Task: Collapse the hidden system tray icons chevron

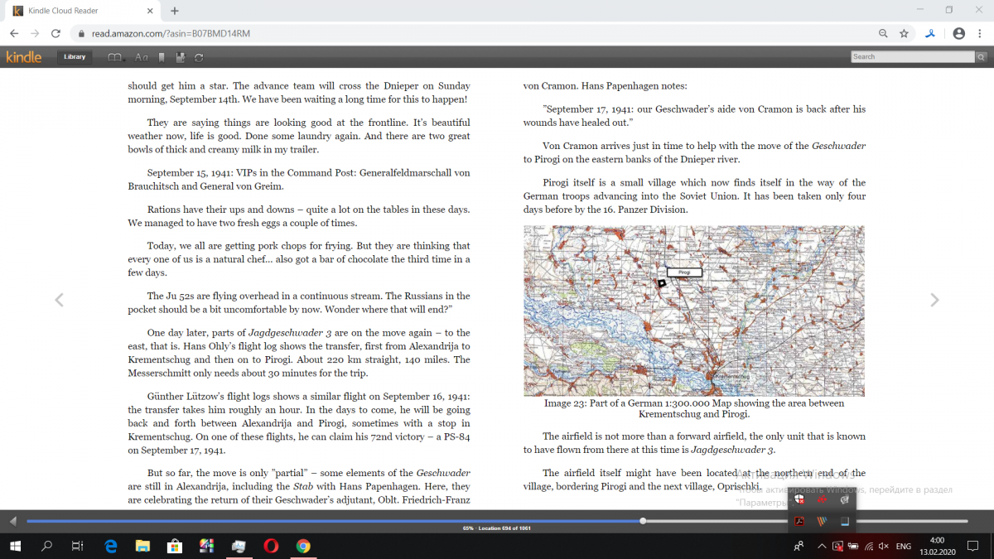Action: [822, 547]
